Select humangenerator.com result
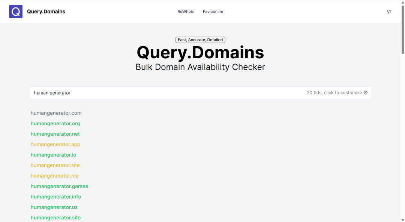 coord(56,113)
